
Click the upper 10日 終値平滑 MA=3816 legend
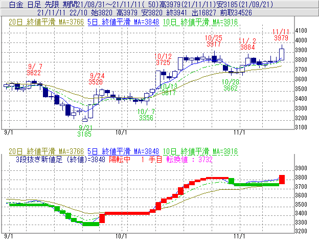click(x=200, y=22)
